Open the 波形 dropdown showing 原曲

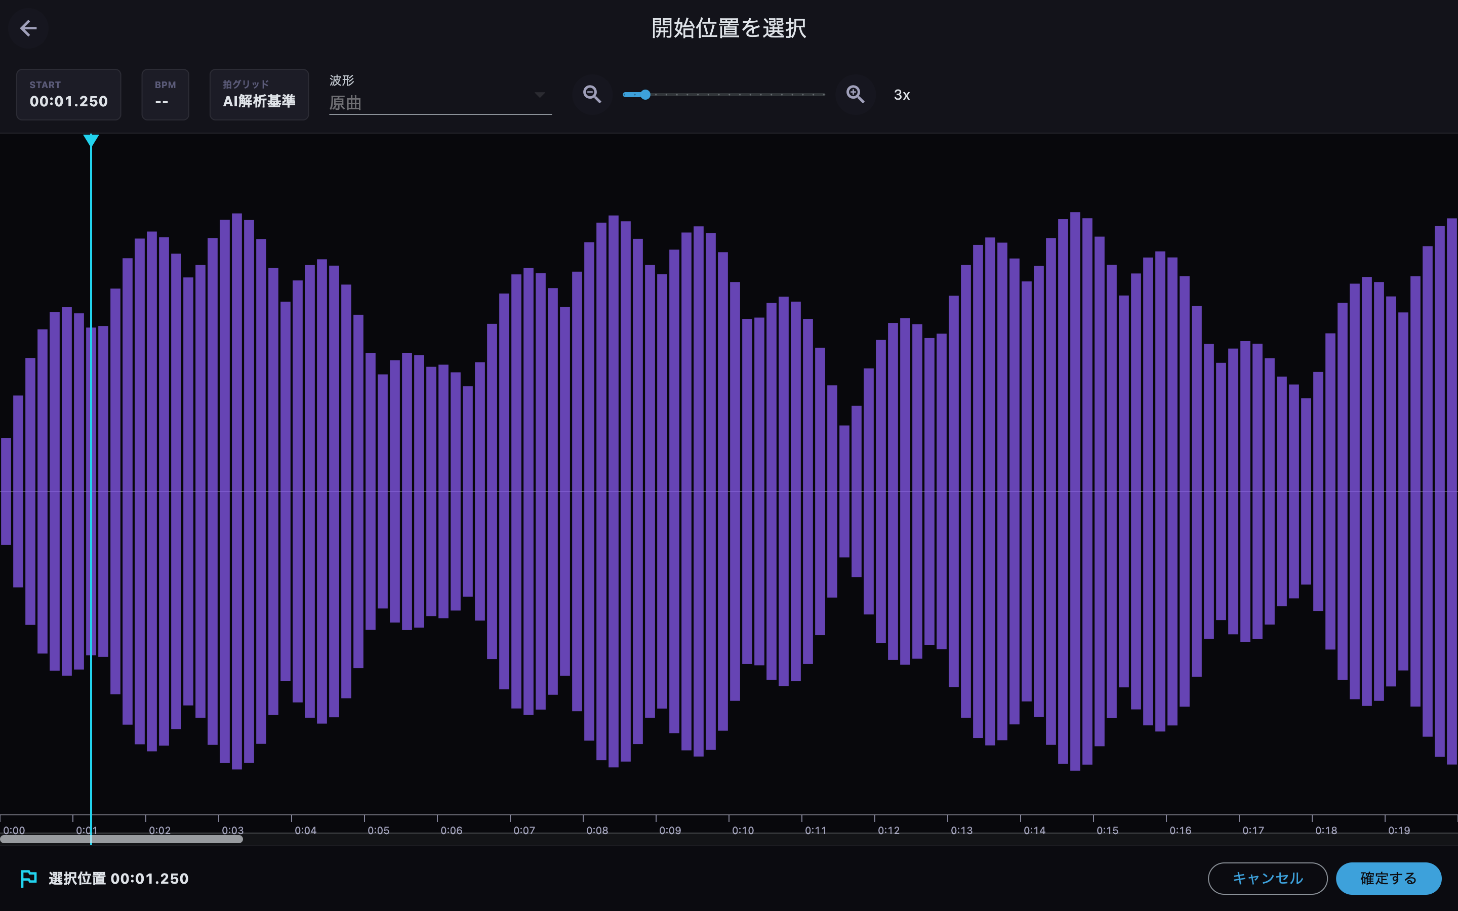(440, 95)
